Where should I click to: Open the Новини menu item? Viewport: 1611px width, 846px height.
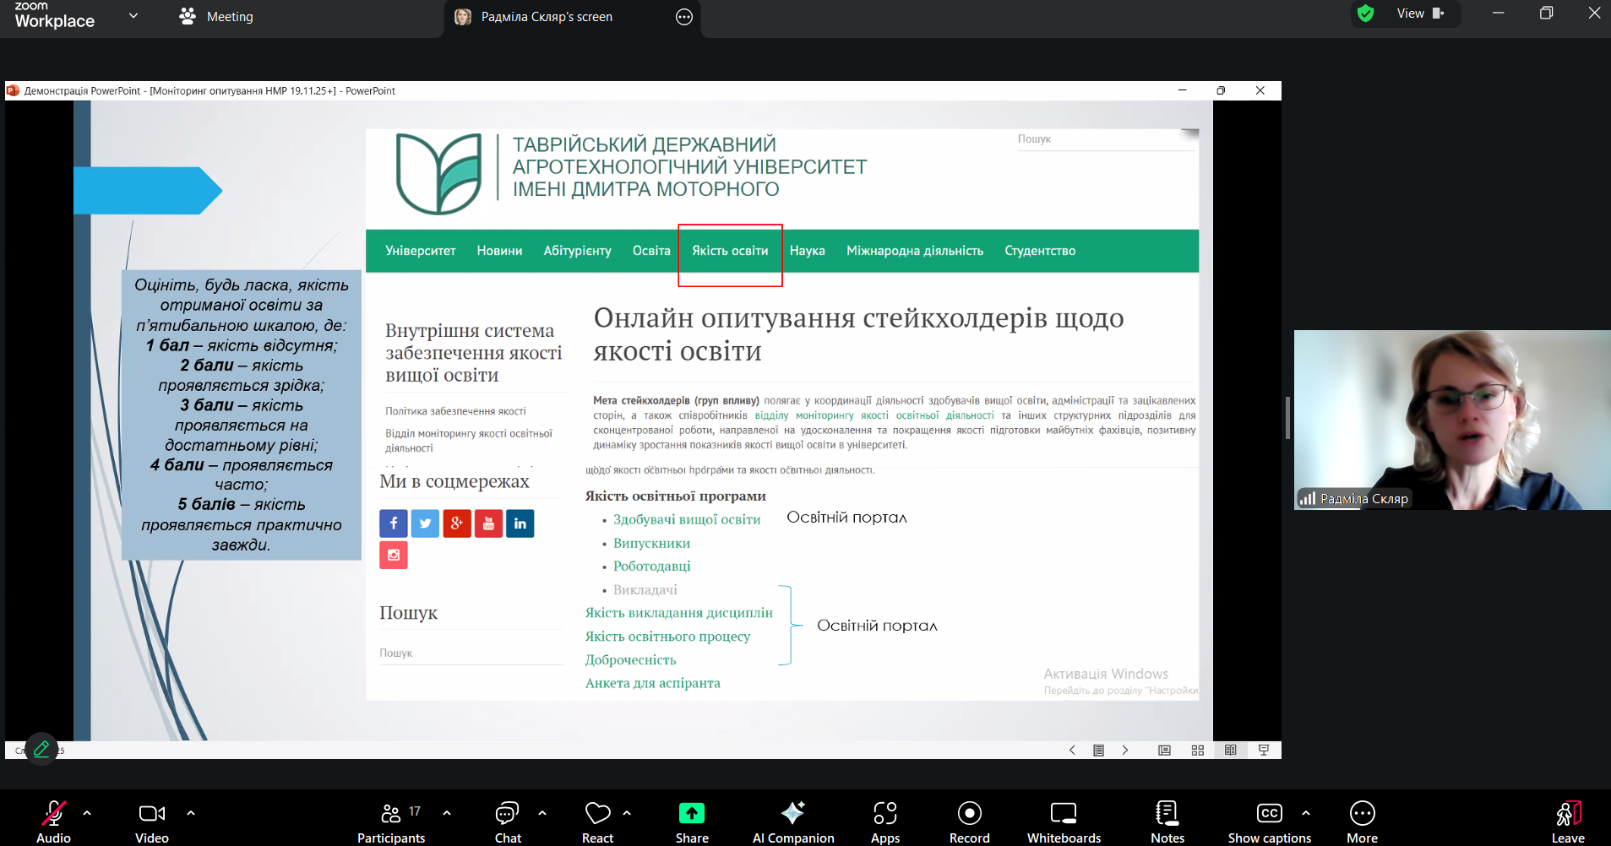499,251
